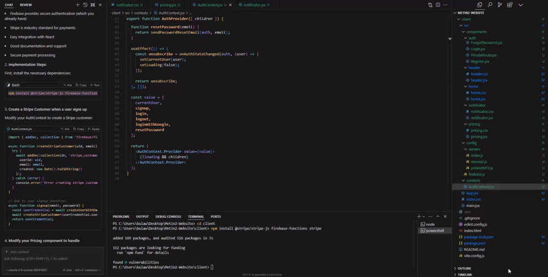
Task: Open the PROBLEMS panel tab
Action: click(x=121, y=217)
